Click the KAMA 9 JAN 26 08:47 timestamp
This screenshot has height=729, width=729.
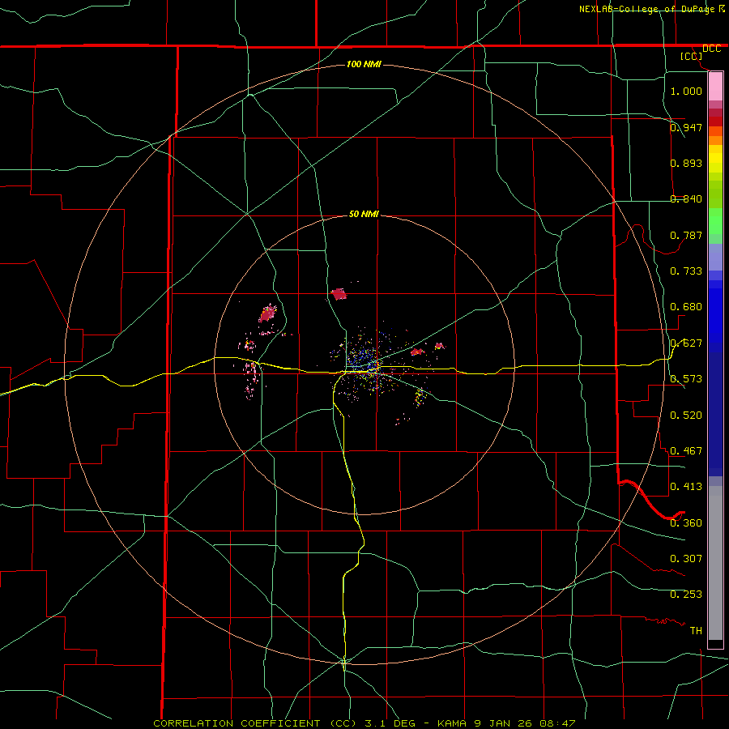tap(505, 723)
